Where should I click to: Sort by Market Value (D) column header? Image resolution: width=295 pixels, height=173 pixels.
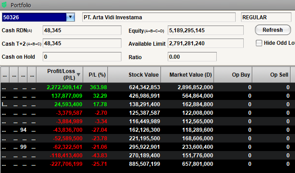click(188, 74)
